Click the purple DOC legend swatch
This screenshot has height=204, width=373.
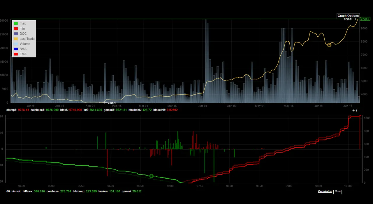(16, 34)
